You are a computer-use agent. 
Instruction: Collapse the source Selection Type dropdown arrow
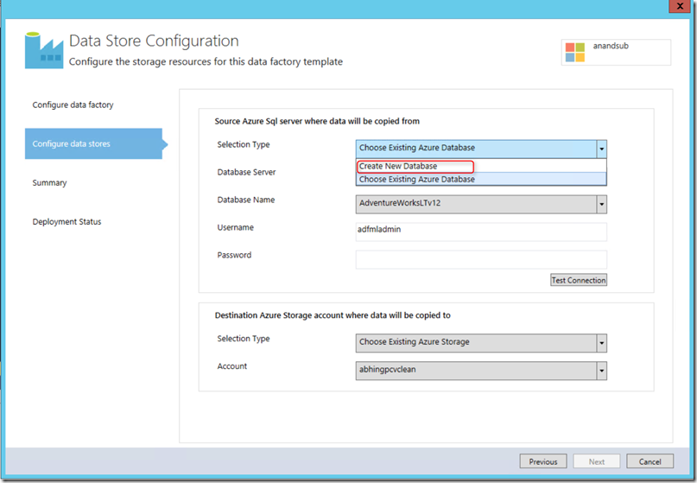601,149
